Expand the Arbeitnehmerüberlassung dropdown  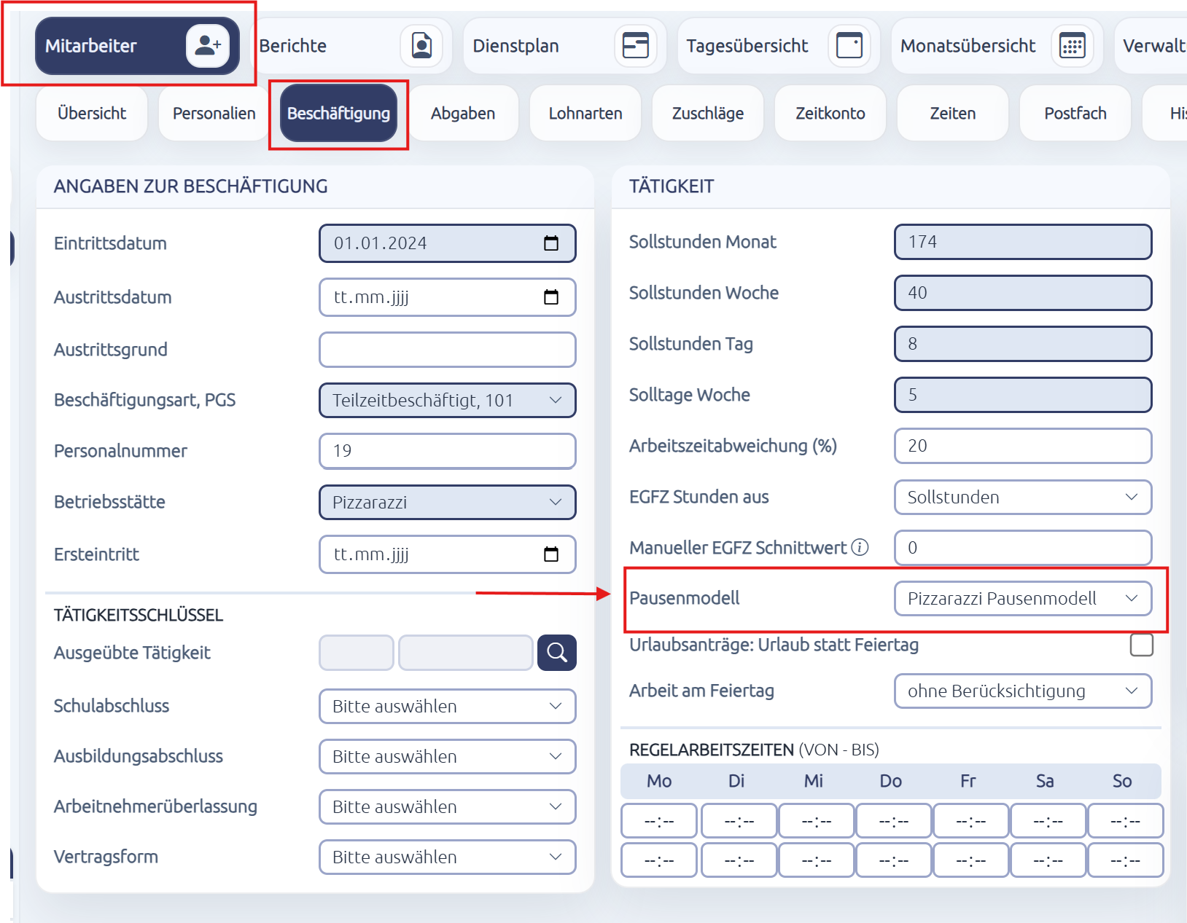click(448, 806)
